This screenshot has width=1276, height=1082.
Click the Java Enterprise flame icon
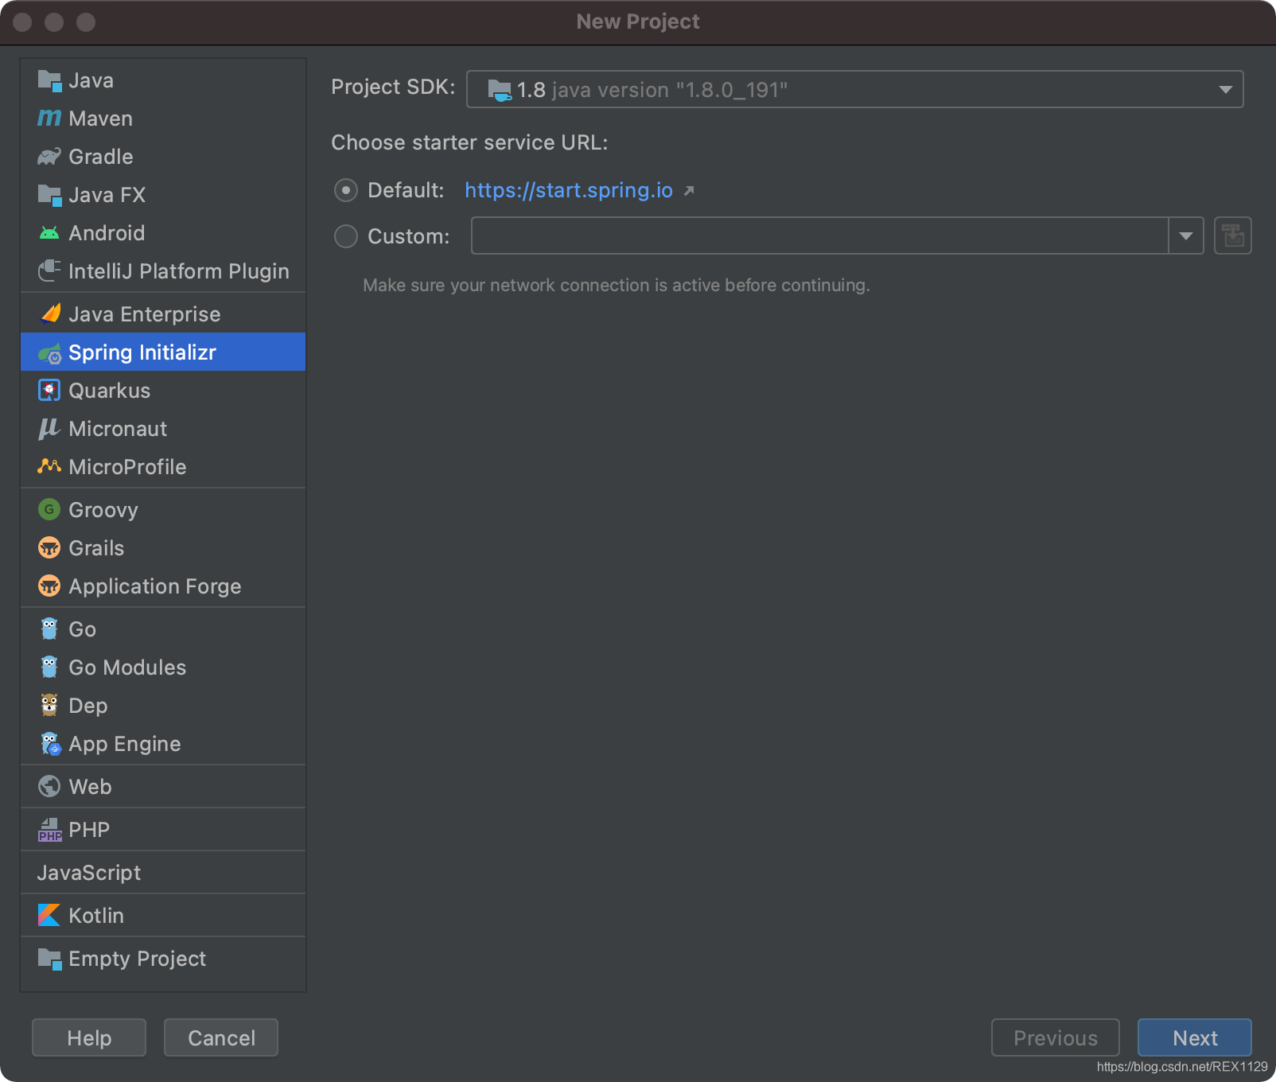(50, 313)
